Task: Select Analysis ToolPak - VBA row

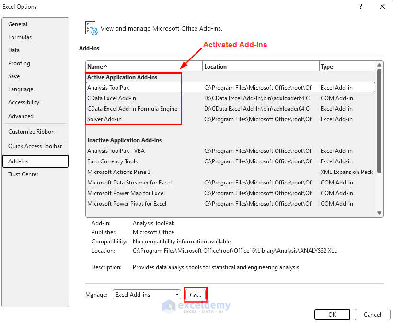Action: tap(231, 151)
